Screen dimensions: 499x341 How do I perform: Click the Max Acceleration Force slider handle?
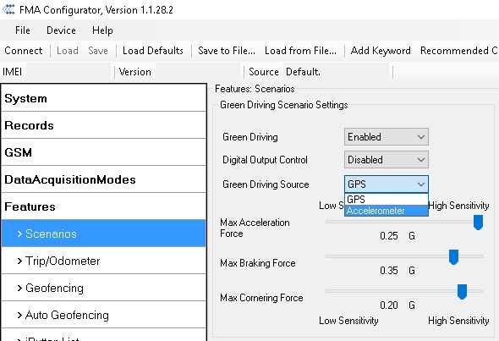[x=478, y=223]
